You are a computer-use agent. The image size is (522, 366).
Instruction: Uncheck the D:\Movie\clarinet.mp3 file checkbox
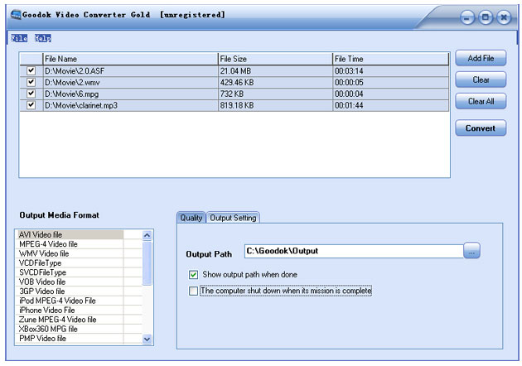(x=31, y=105)
